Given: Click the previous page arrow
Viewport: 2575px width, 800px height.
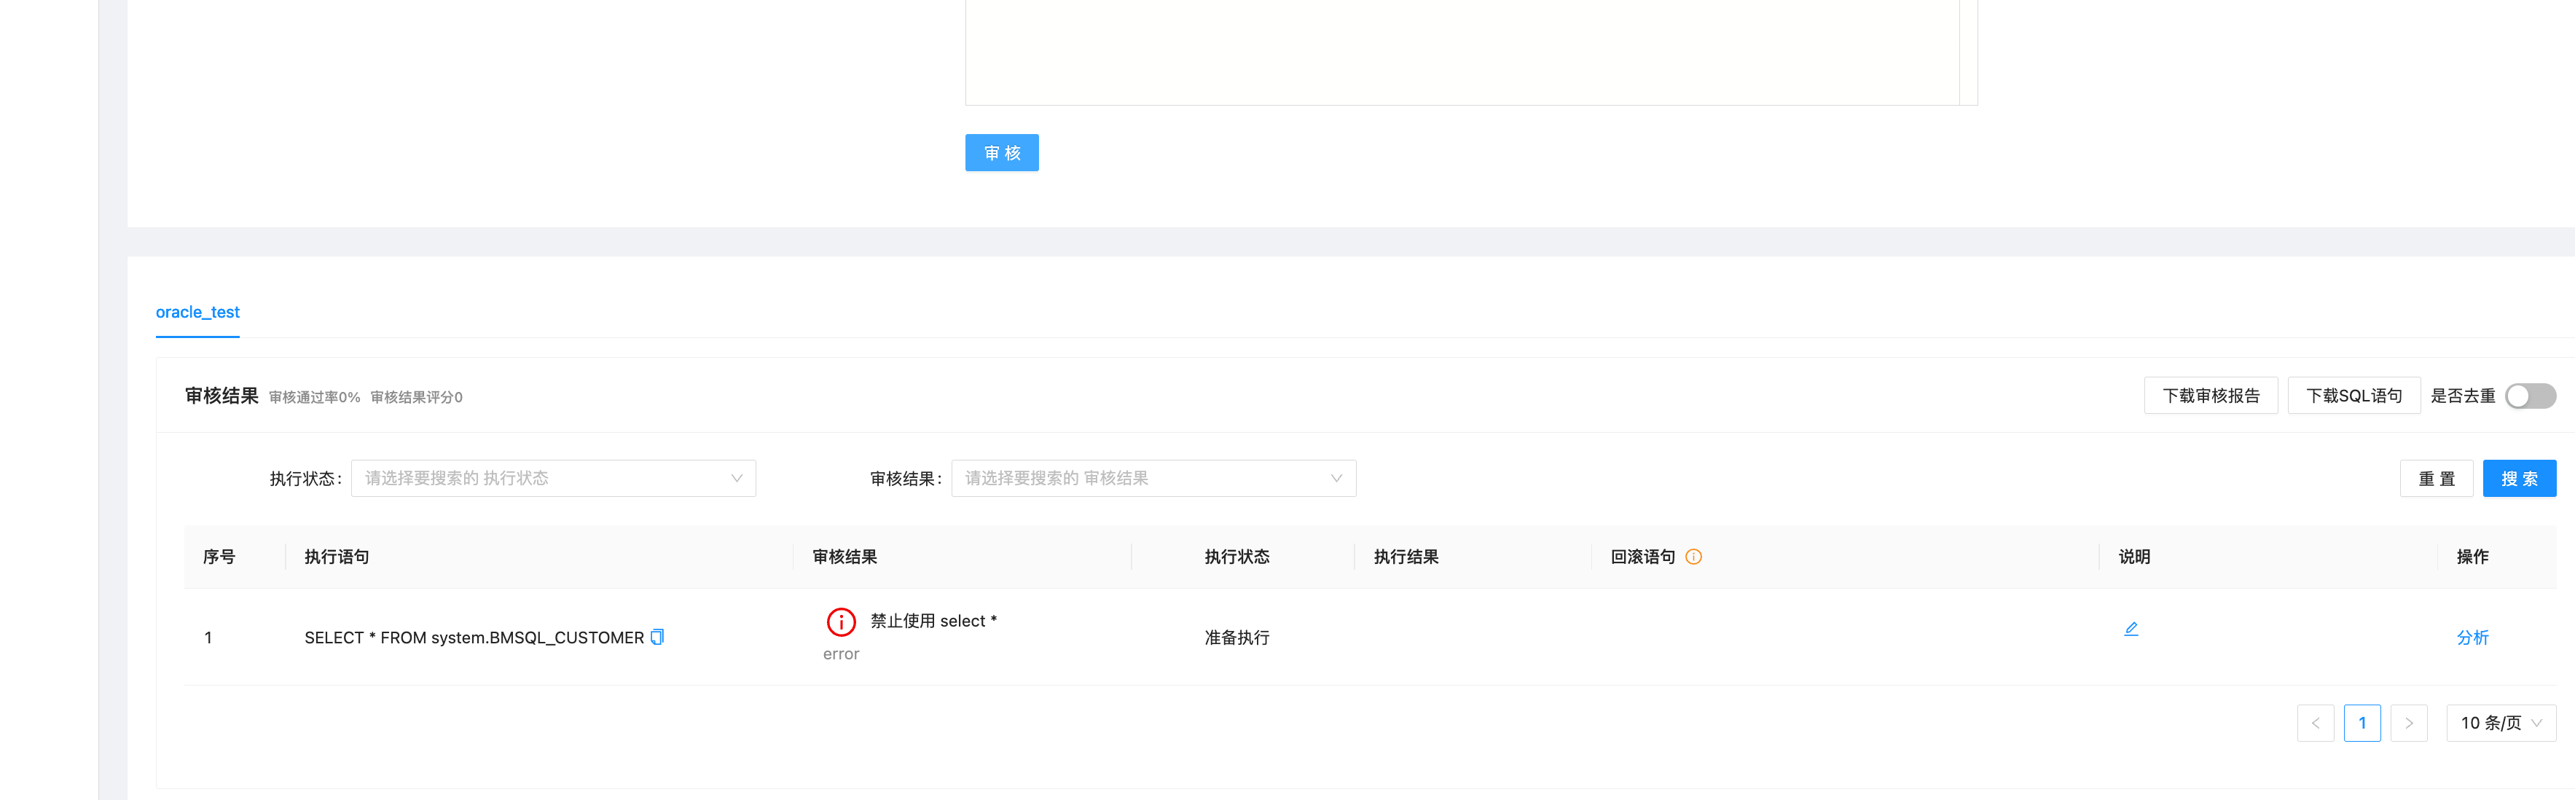Looking at the screenshot, I should 2316,722.
